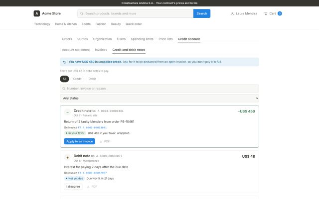Open the Fashion category
This screenshot has width=319, height=199.
[x=101, y=24]
